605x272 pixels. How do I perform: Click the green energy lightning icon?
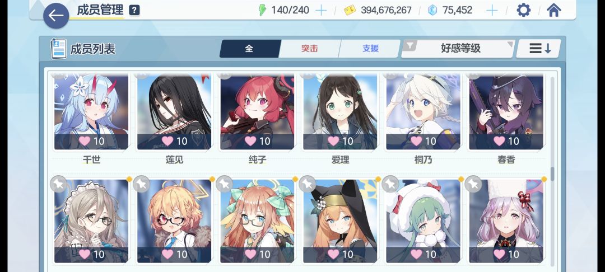pyautogui.click(x=262, y=10)
